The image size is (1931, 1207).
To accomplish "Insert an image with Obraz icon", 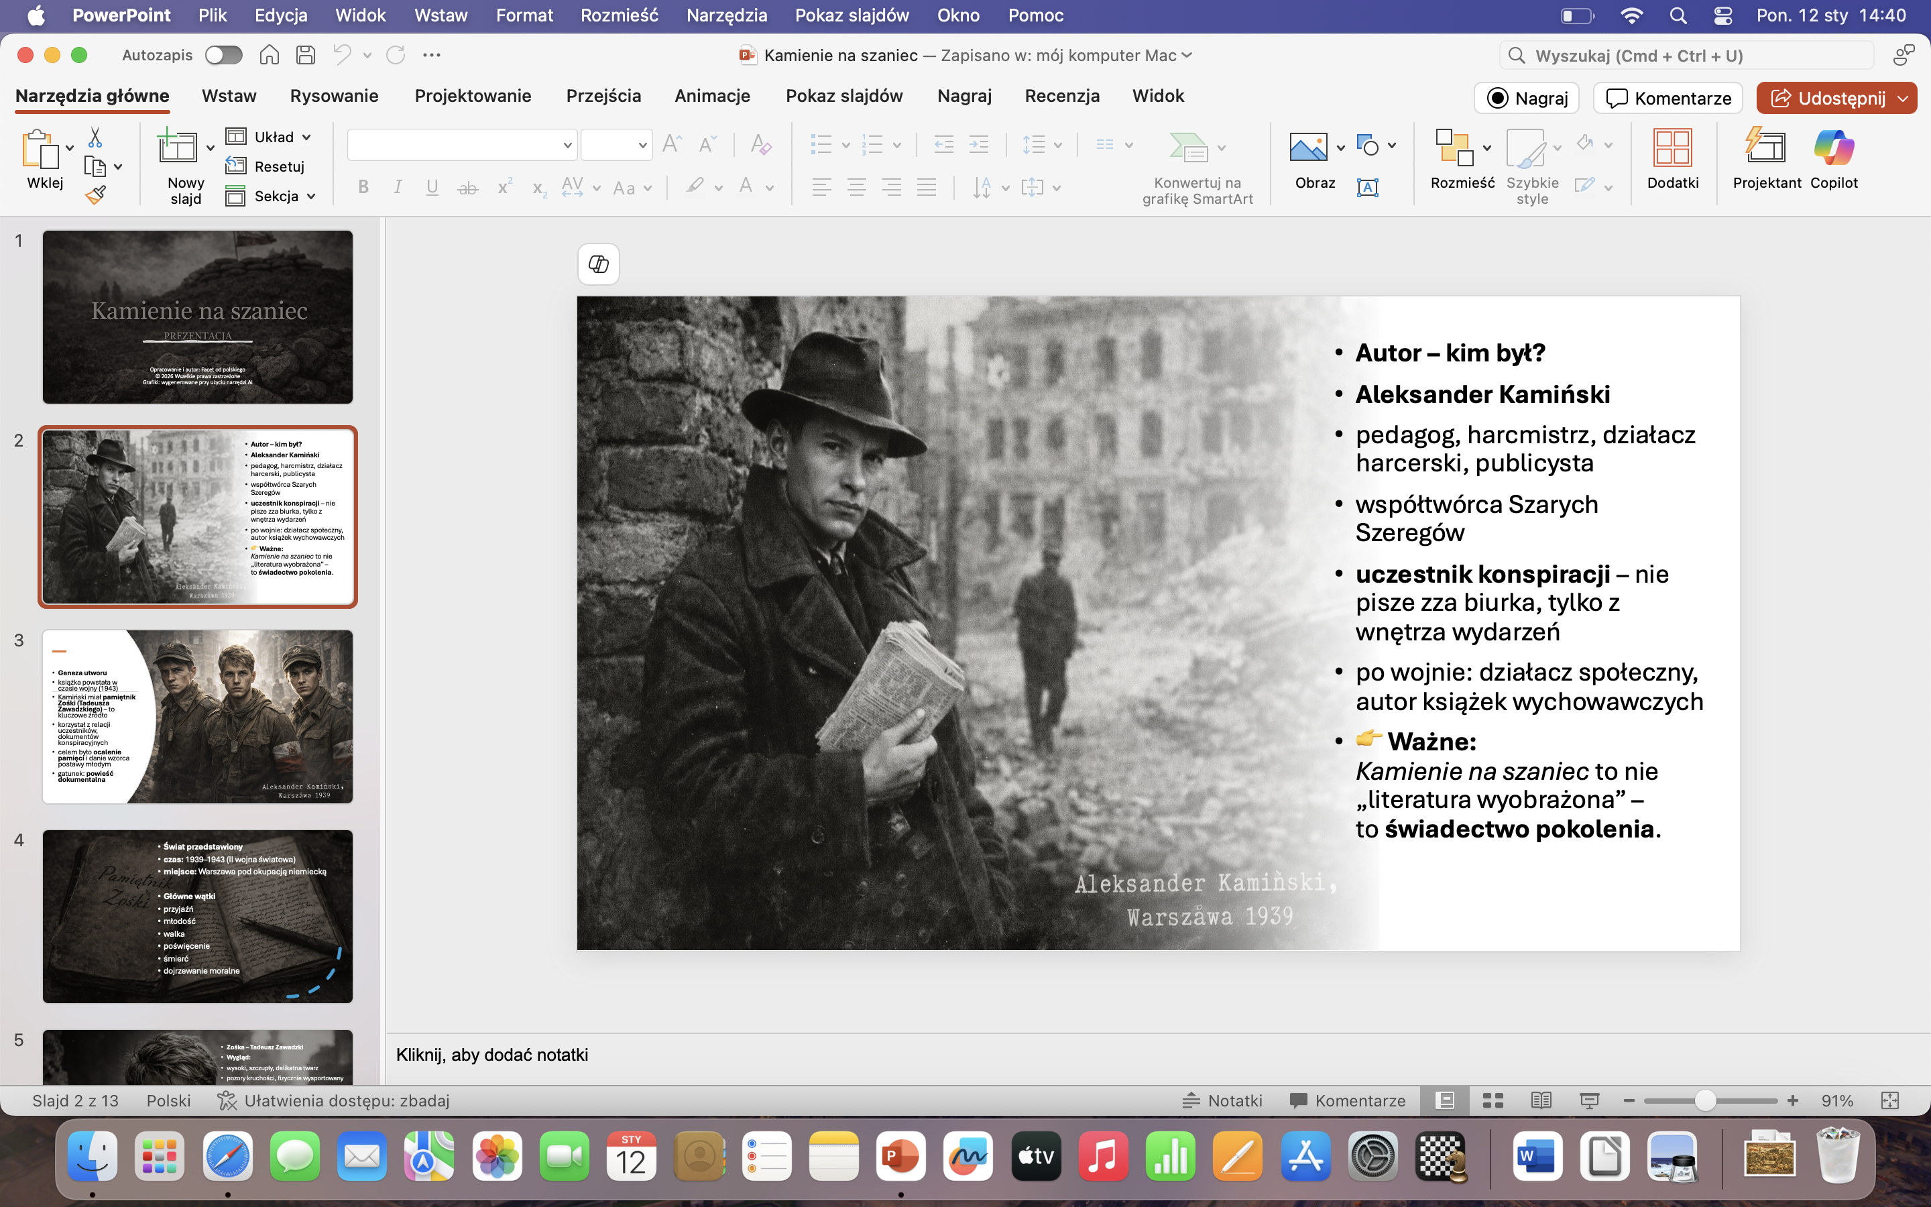I will 1308,148.
